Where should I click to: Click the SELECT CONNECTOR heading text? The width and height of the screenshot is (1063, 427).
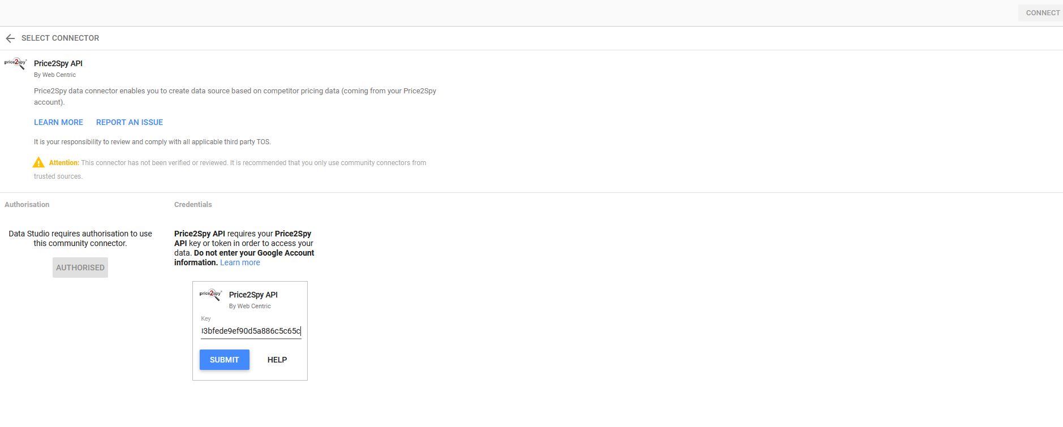pos(61,38)
